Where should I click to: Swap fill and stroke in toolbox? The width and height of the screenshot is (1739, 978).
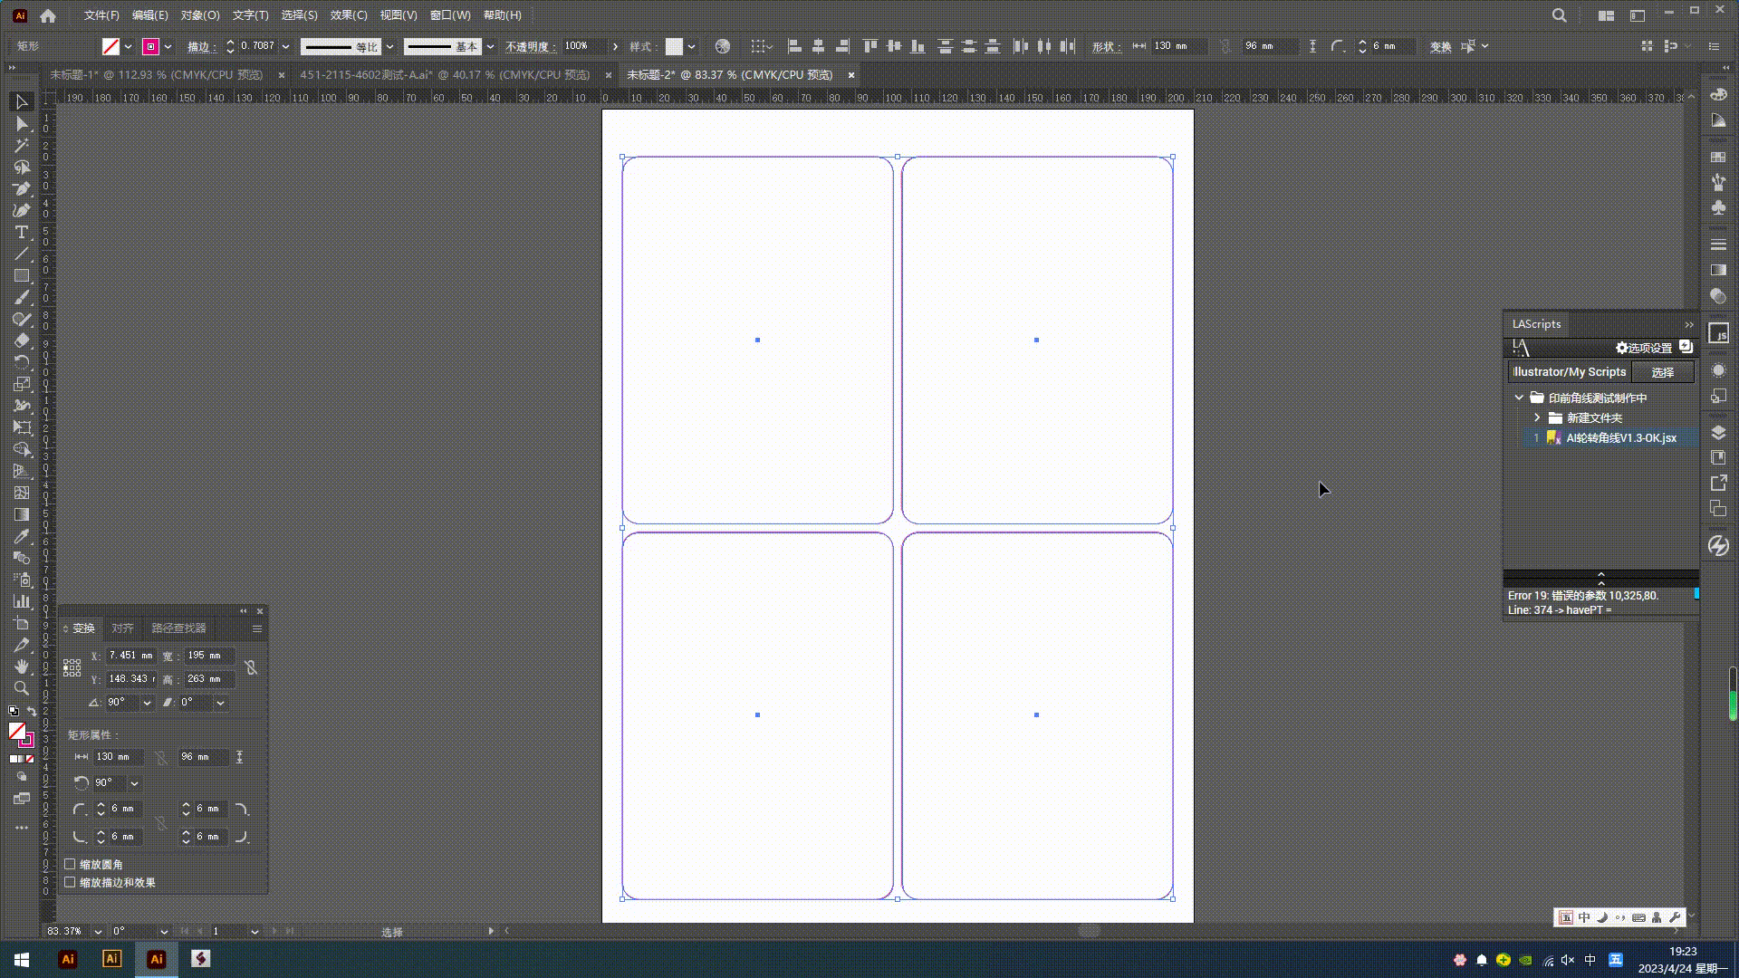click(32, 712)
